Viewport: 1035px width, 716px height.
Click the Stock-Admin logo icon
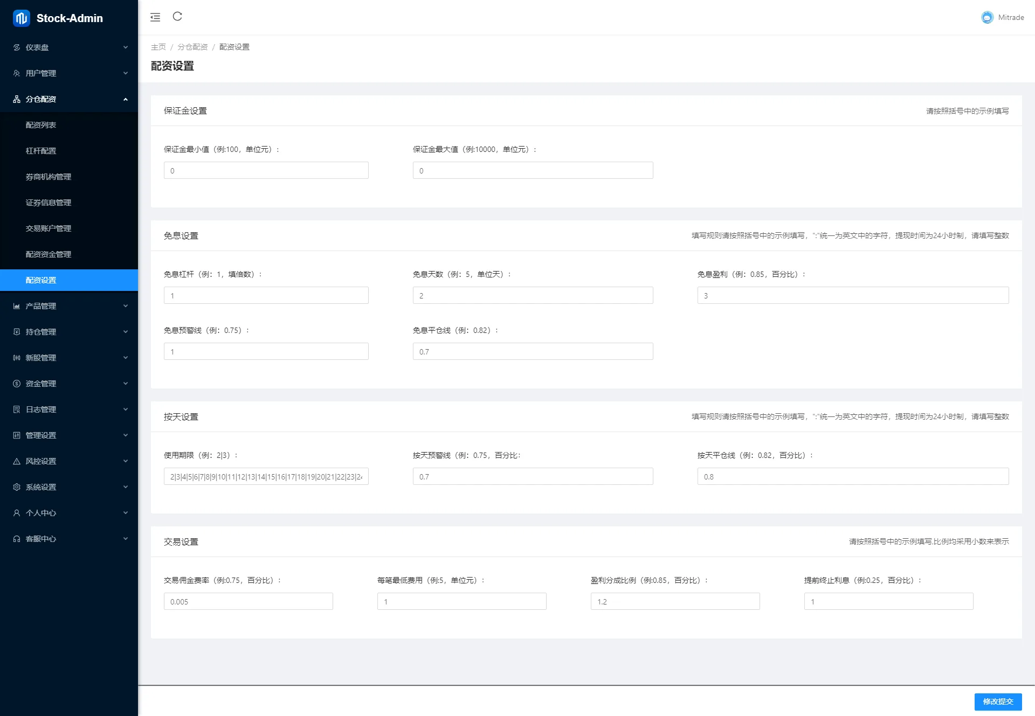tap(22, 18)
